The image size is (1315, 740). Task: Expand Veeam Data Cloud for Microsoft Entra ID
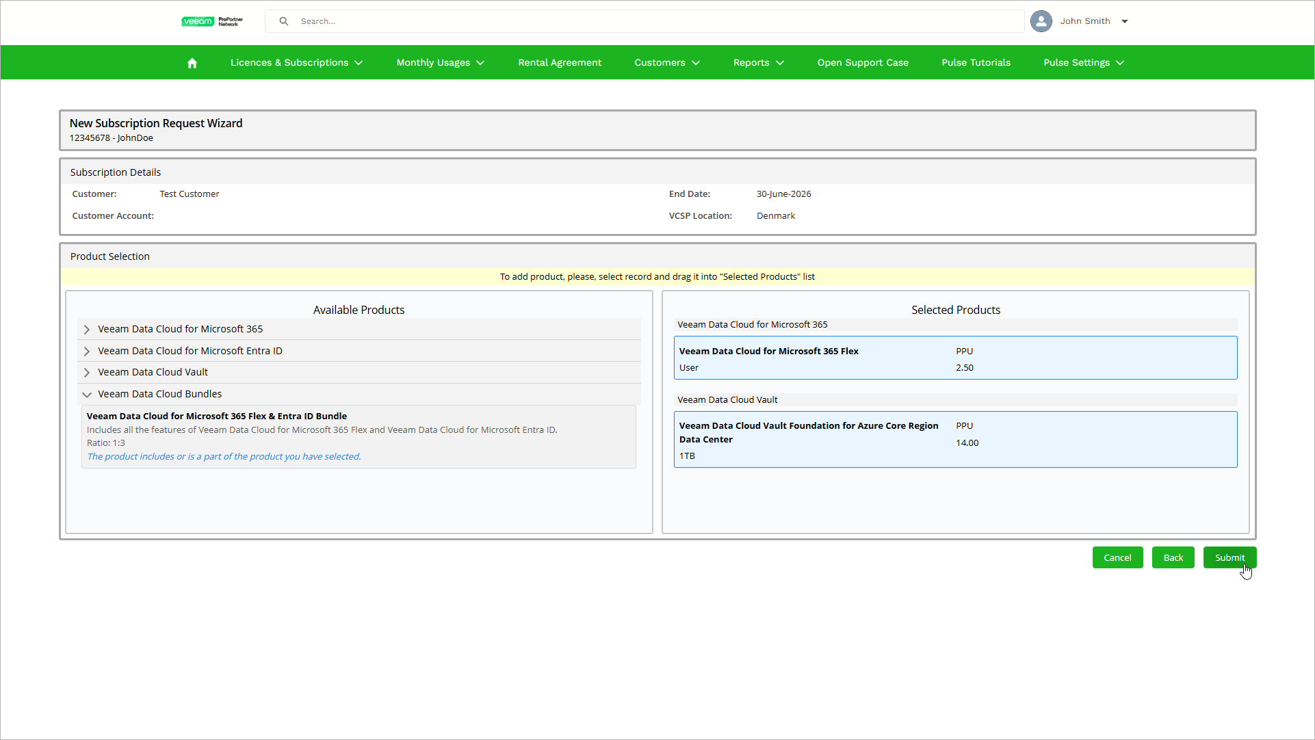point(87,351)
